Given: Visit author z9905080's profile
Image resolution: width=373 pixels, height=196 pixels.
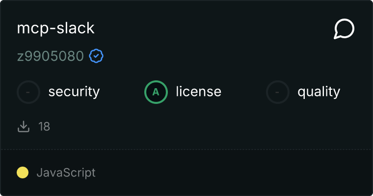Looking at the screenshot, I should 51,57.
